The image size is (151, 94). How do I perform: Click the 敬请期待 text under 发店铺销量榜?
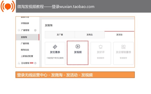(x=124, y=58)
